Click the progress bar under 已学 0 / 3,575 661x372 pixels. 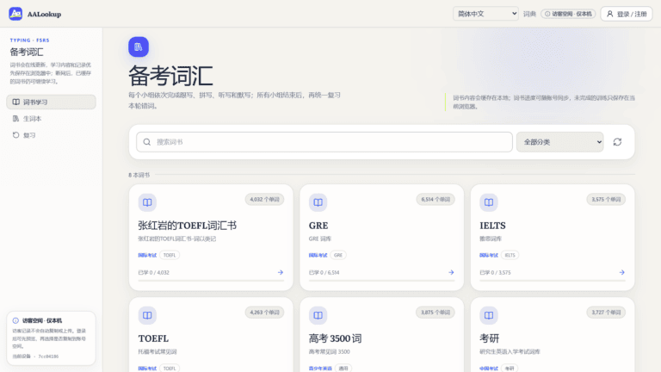(x=553, y=280)
